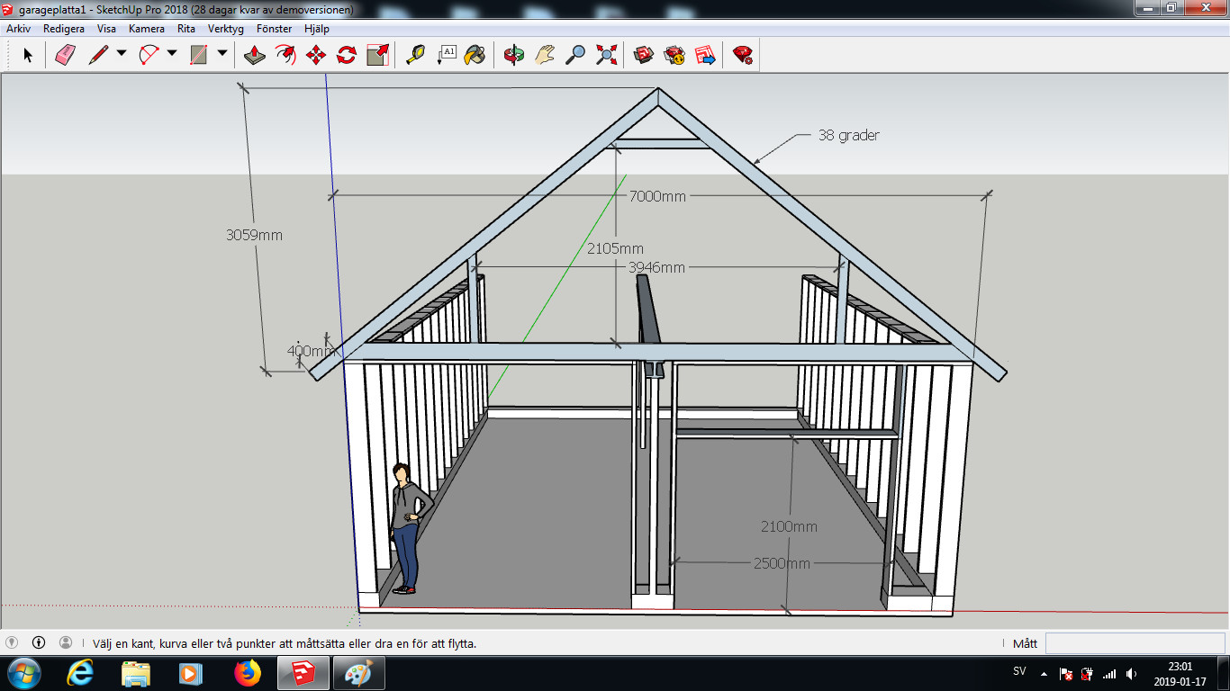Choose the Rotate tool

(347, 55)
